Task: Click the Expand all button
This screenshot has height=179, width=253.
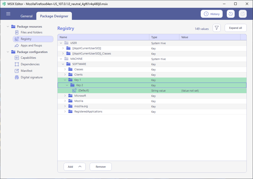Action: point(235,28)
